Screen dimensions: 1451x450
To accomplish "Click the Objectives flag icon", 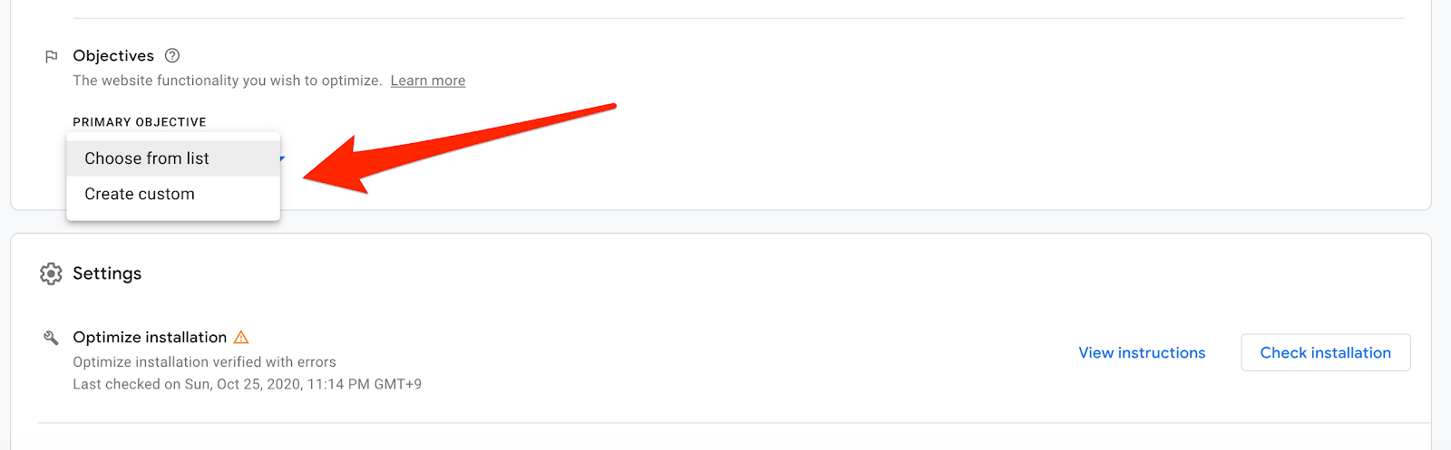I will point(51,56).
